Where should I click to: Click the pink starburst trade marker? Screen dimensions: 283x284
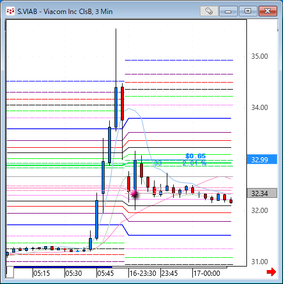[x=134, y=194]
